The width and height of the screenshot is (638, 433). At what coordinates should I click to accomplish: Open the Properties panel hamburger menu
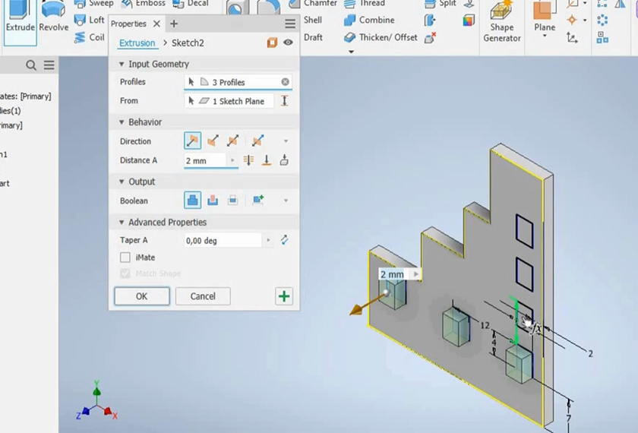pyautogui.click(x=290, y=24)
